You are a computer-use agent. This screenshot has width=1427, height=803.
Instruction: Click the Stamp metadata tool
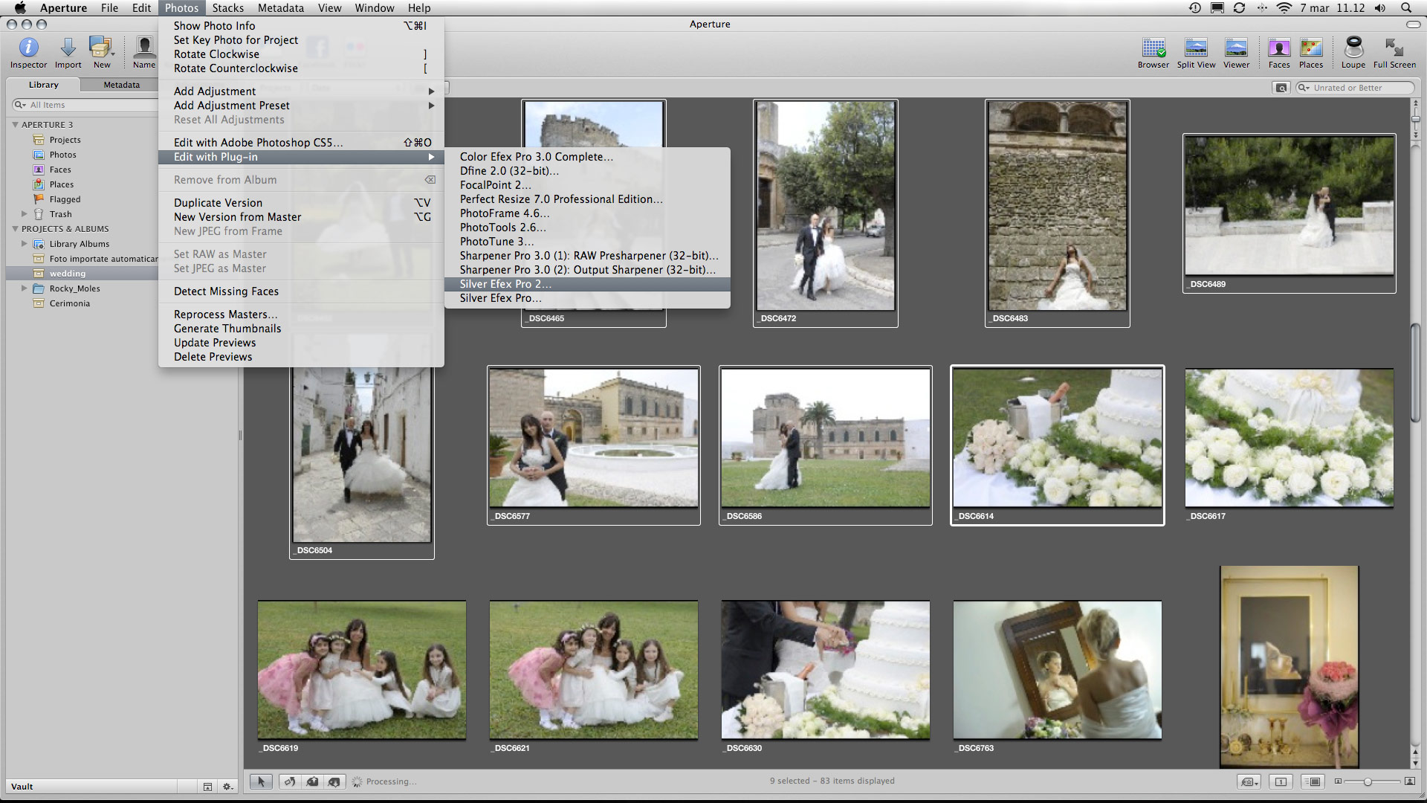tap(334, 781)
